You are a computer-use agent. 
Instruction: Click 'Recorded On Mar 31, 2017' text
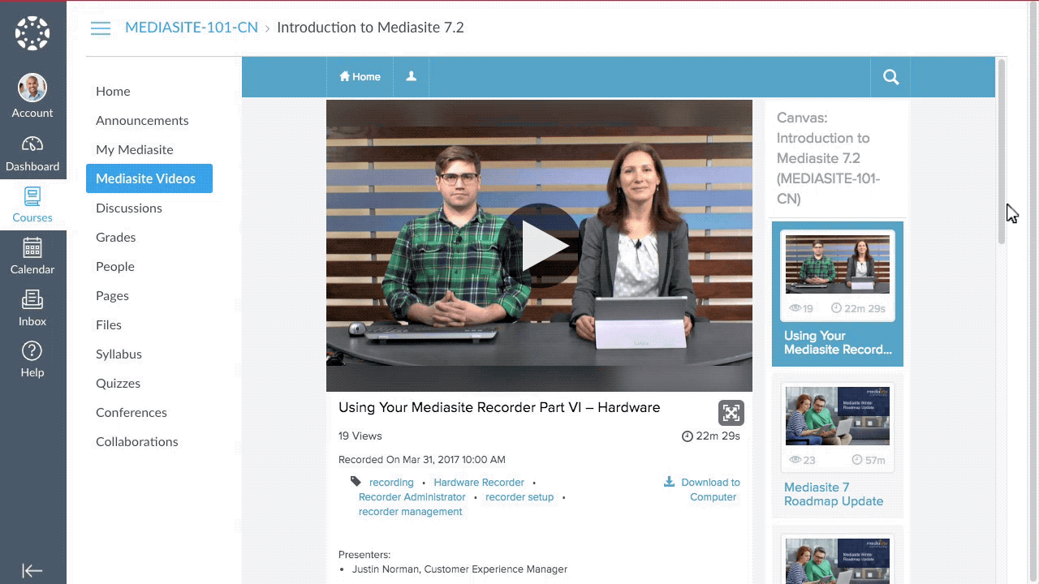click(x=422, y=460)
